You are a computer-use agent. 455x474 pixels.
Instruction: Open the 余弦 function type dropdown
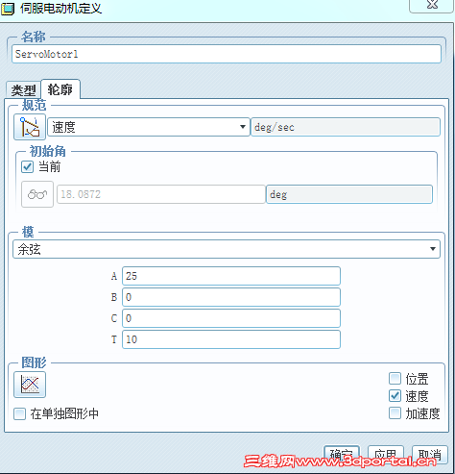227,249
